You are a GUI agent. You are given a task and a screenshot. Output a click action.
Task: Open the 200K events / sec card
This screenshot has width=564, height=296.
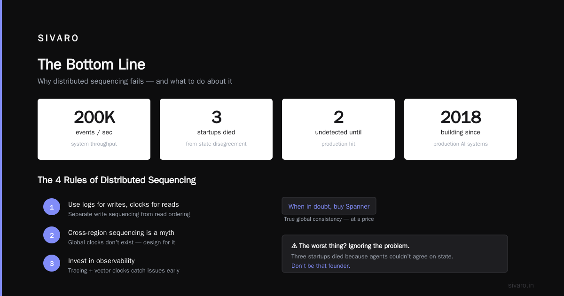point(94,129)
